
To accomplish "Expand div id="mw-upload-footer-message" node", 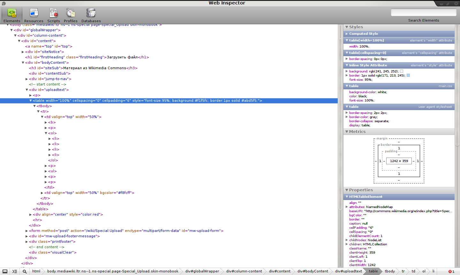I will pyautogui.click(x=27, y=236).
